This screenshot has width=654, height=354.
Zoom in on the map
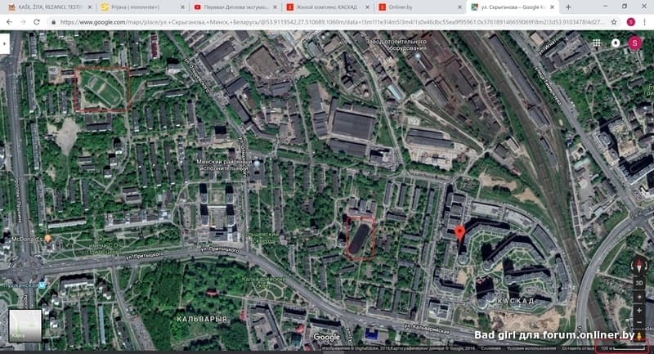pos(639,311)
